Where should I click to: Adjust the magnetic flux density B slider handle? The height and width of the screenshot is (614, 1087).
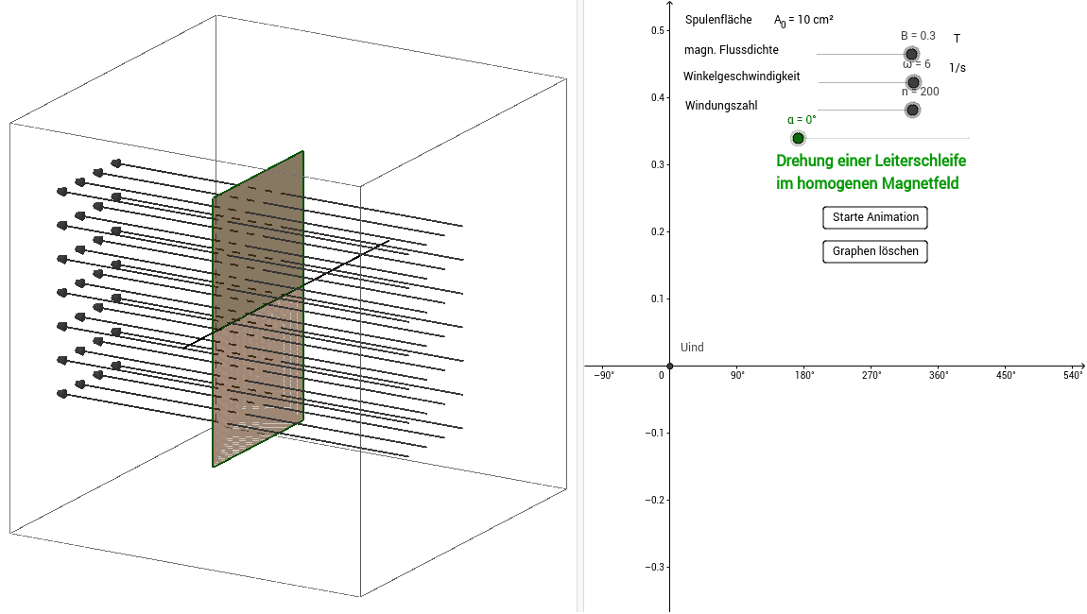pyautogui.click(x=911, y=54)
